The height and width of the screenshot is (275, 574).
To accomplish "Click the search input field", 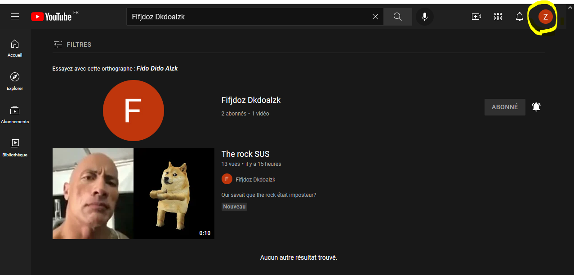I will [247, 17].
